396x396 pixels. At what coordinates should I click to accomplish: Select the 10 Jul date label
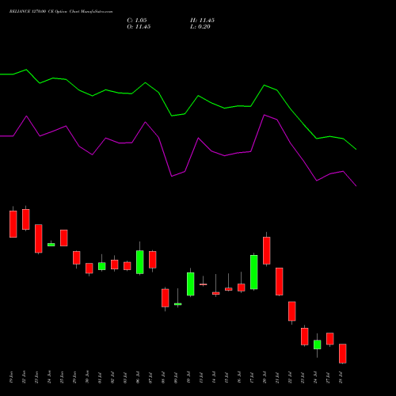pyautogui.click(x=188, y=377)
